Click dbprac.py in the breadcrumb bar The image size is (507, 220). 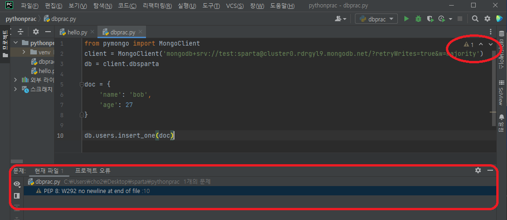pyautogui.click(x=60, y=19)
